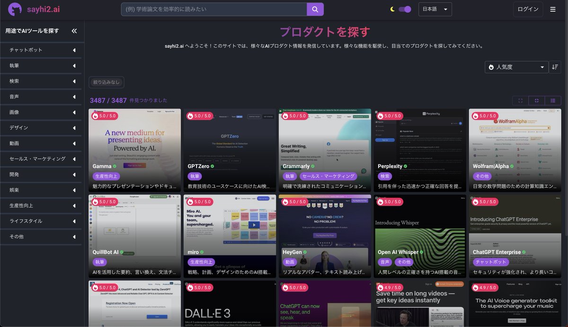Switch to expanded card view icon

[x=521, y=100]
